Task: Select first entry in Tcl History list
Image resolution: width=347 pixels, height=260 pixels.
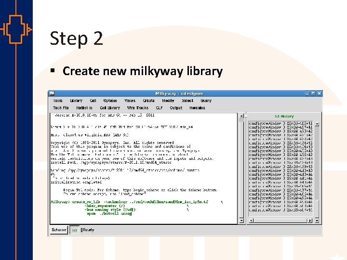Action: 280,123
